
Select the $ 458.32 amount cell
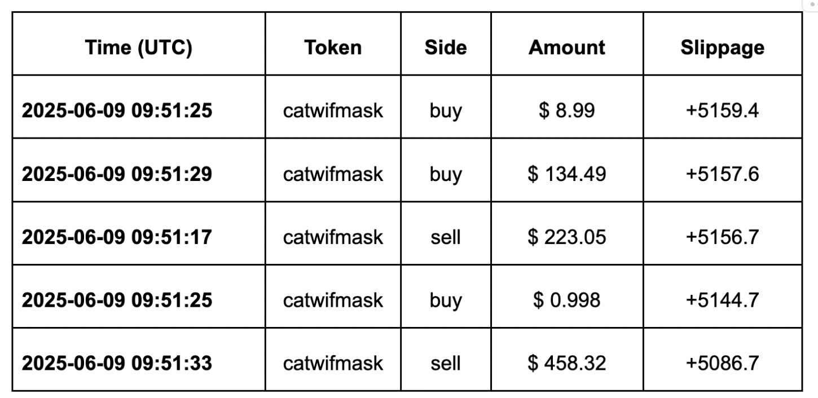coord(567,363)
